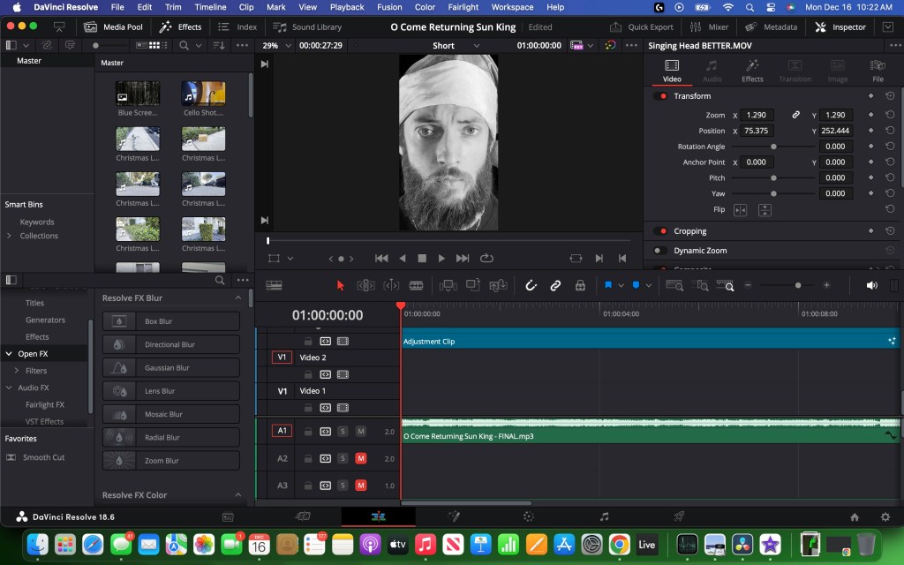This screenshot has width=904, height=565.
Task: Adjust the Rotation Angle slider
Action: pyautogui.click(x=774, y=147)
